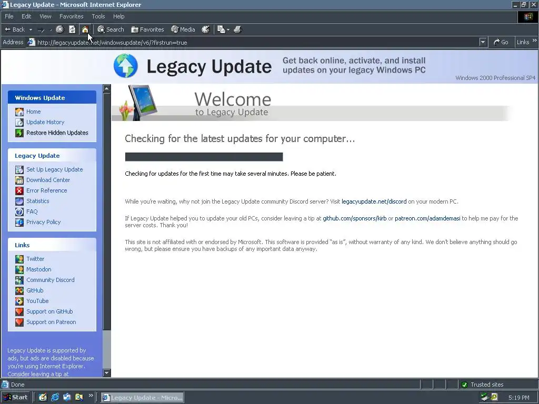Click the green check Trusted sites status icon
The width and height of the screenshot is (539, 404).
click(464, 385)
